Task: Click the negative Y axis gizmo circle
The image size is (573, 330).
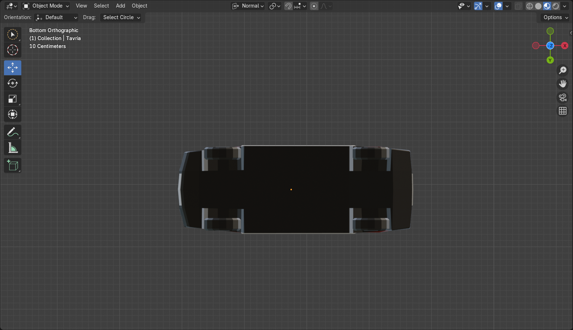Action: coord(550,31)
